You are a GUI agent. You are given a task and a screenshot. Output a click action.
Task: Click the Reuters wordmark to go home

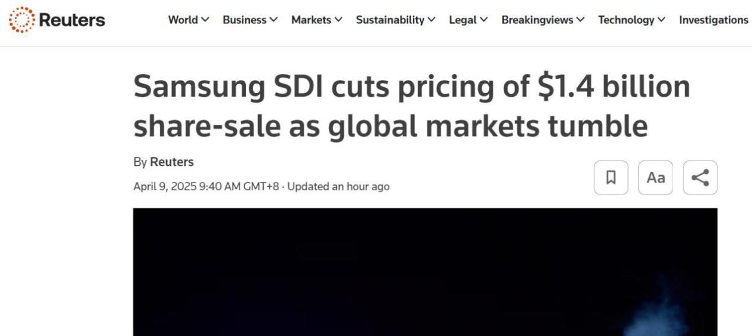72,20
